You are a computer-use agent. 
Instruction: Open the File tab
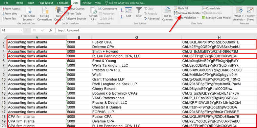point(6,3)
